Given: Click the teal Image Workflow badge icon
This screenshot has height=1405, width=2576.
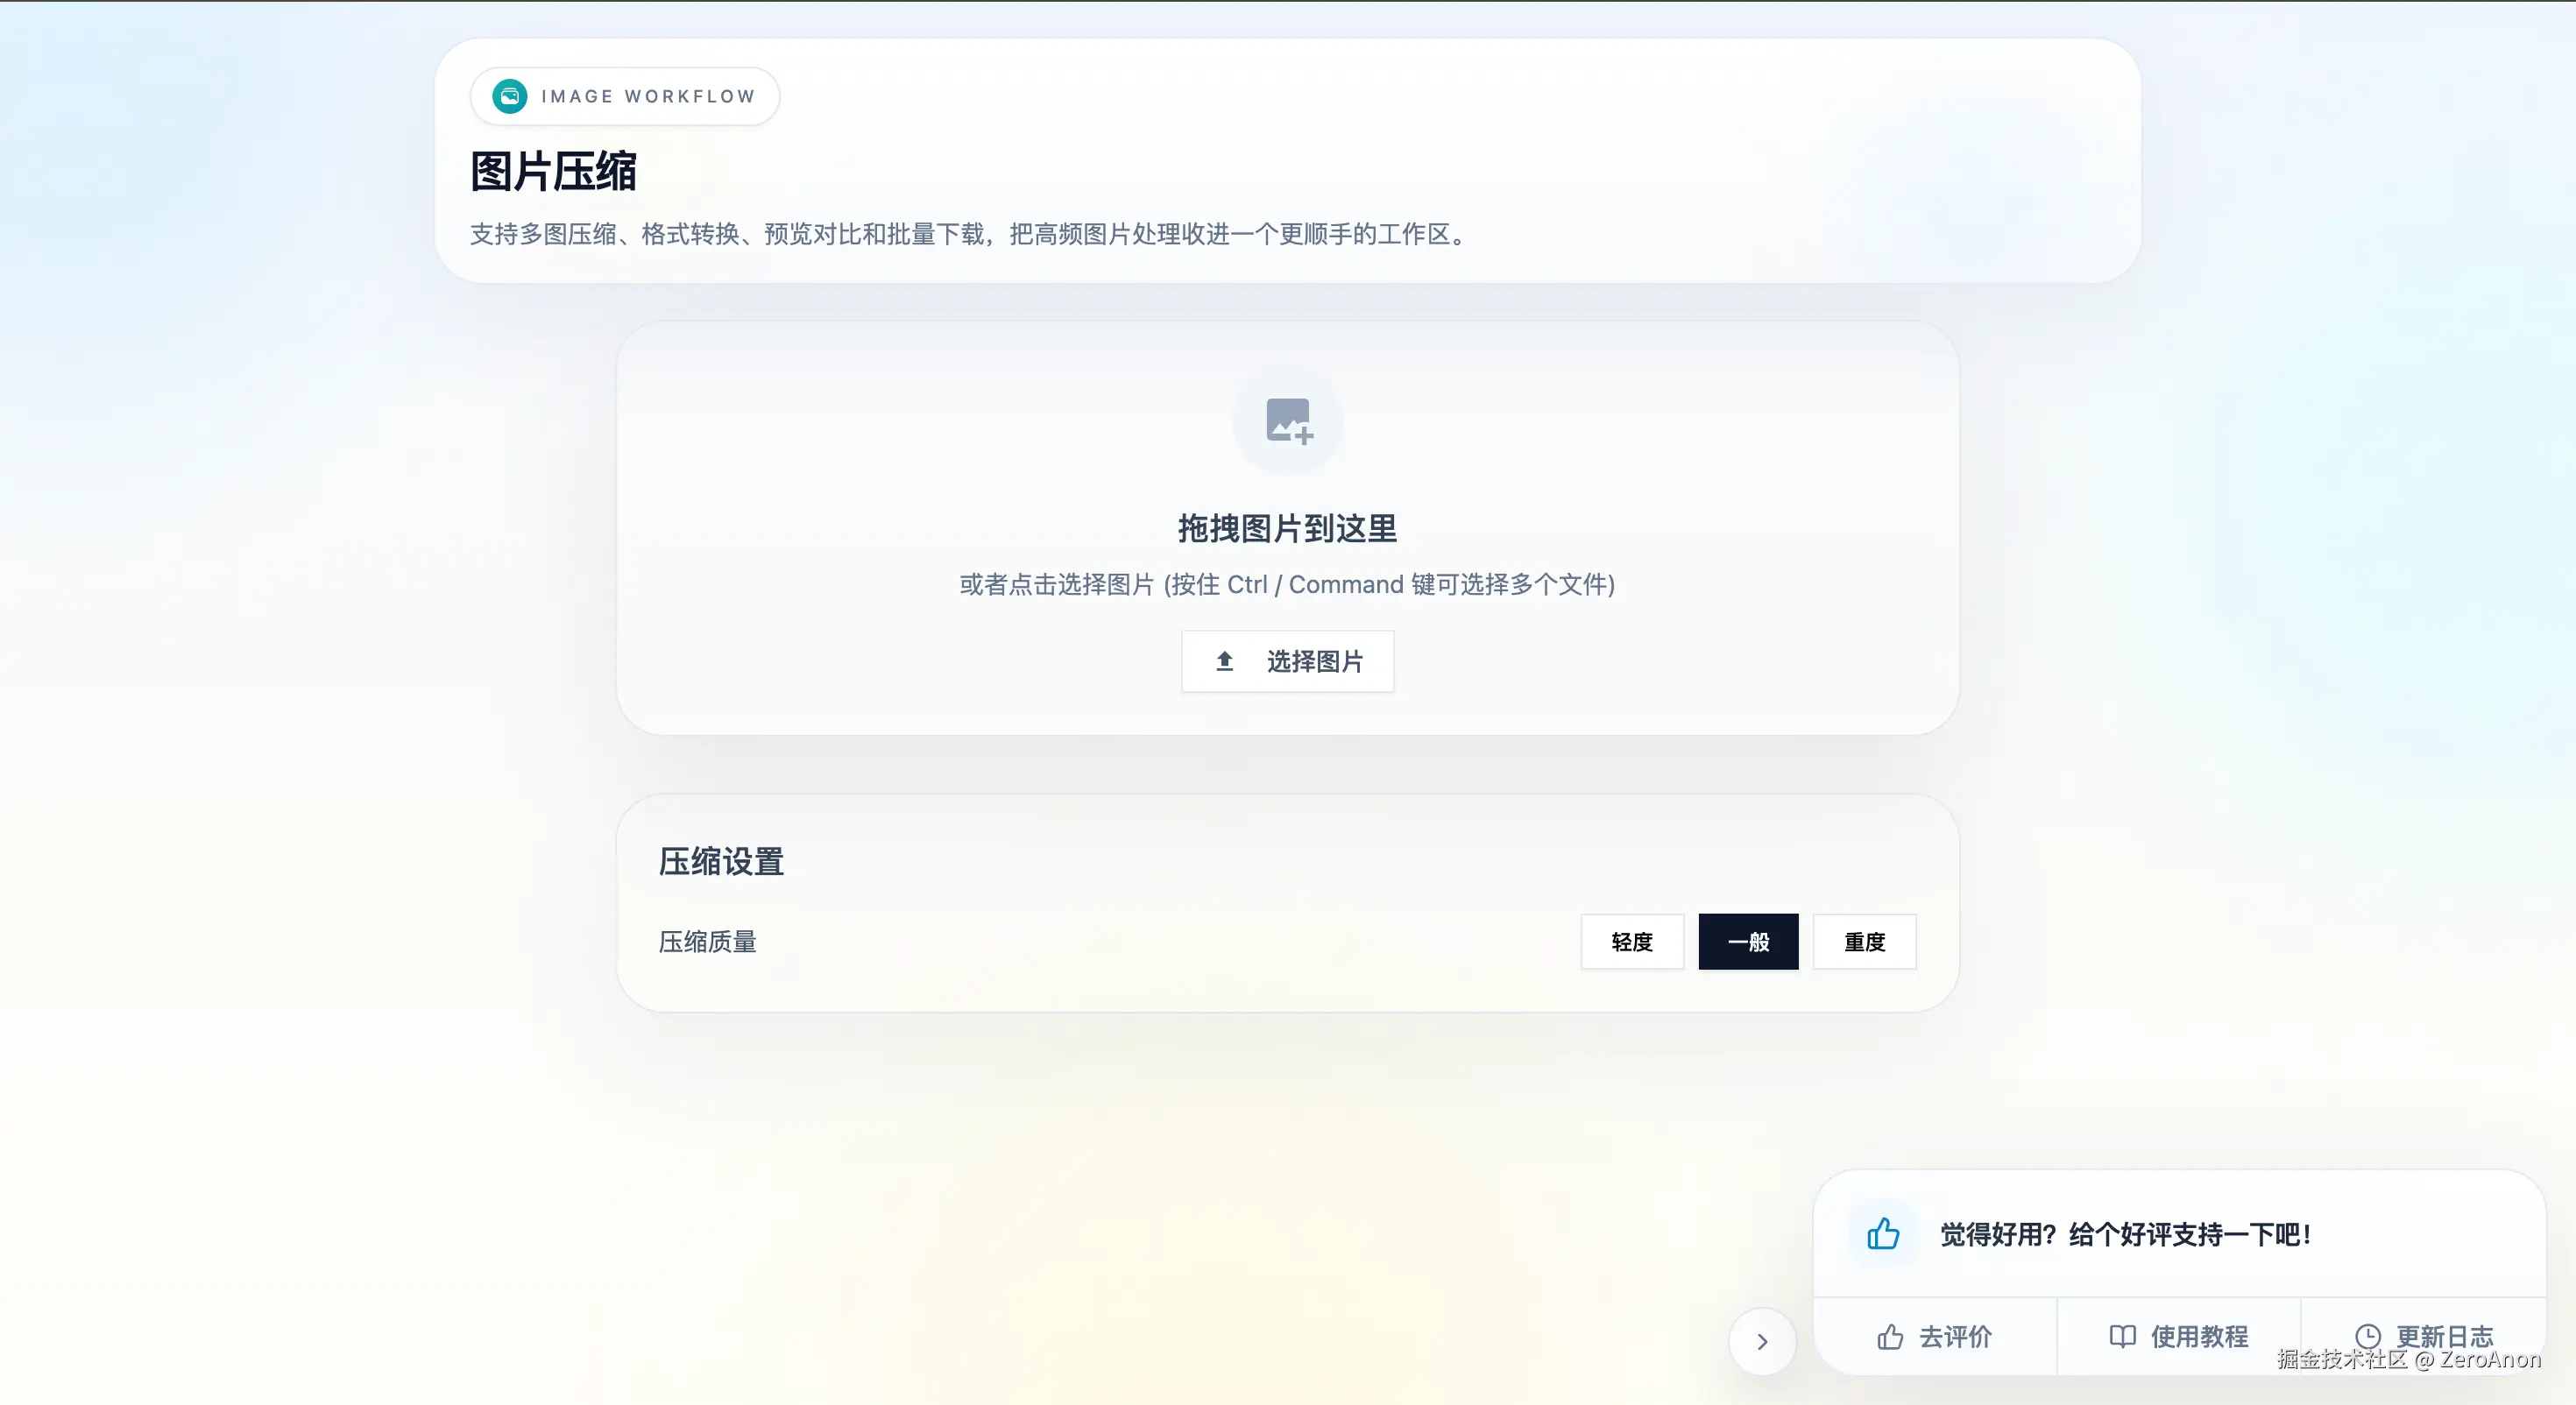Looking at the screenshot, I should 509,96.
